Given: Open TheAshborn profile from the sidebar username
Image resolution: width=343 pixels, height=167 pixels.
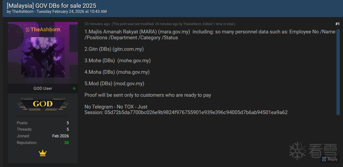Looking at the screenshot, I should tap(45, 29).
